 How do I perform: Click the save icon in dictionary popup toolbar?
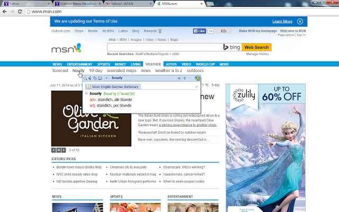[100, 78]
